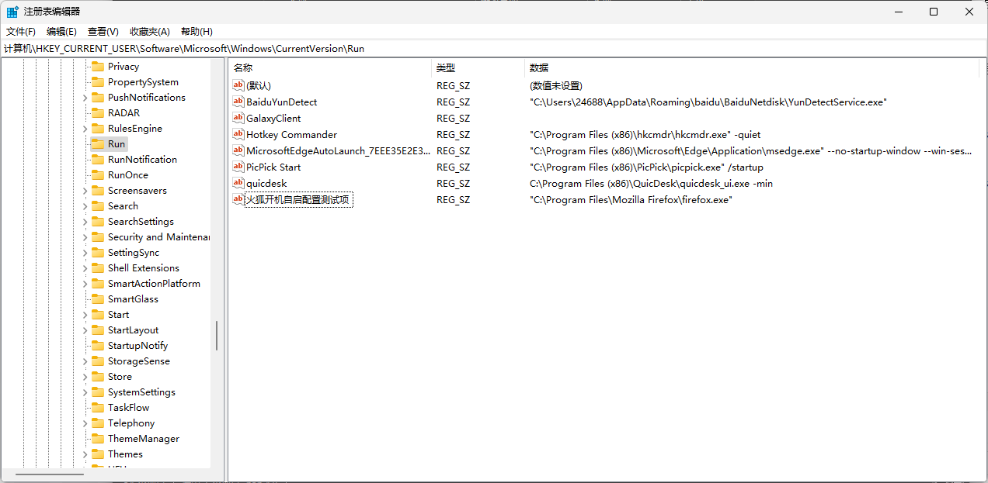Image resolution: width=988 pixels, height=483 pixels.
Task: Click the Registry Editor app icon in title bar
Action: pos(12,12)
